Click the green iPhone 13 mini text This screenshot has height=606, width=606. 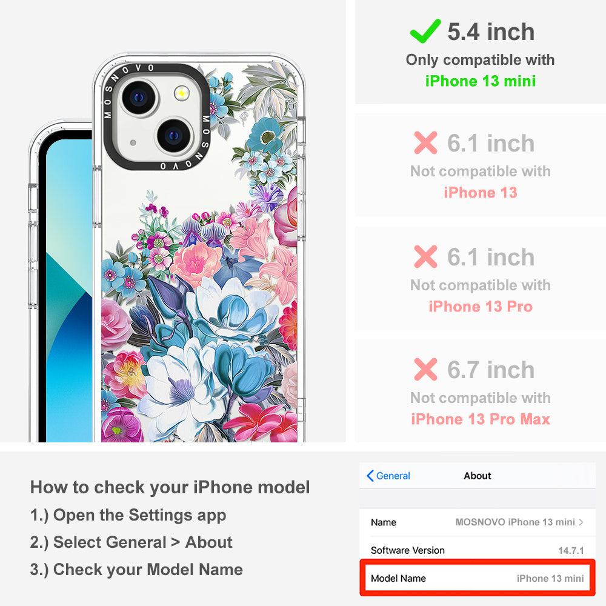click(481, 81)
